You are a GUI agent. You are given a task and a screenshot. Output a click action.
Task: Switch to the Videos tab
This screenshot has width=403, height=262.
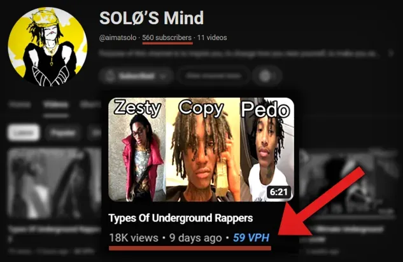click(56, 105)
